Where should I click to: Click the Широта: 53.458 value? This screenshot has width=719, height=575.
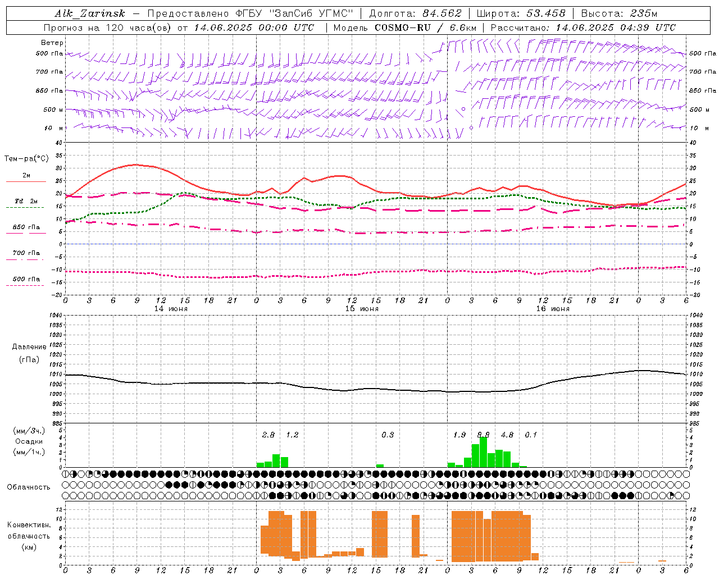(x=521, y=13)
